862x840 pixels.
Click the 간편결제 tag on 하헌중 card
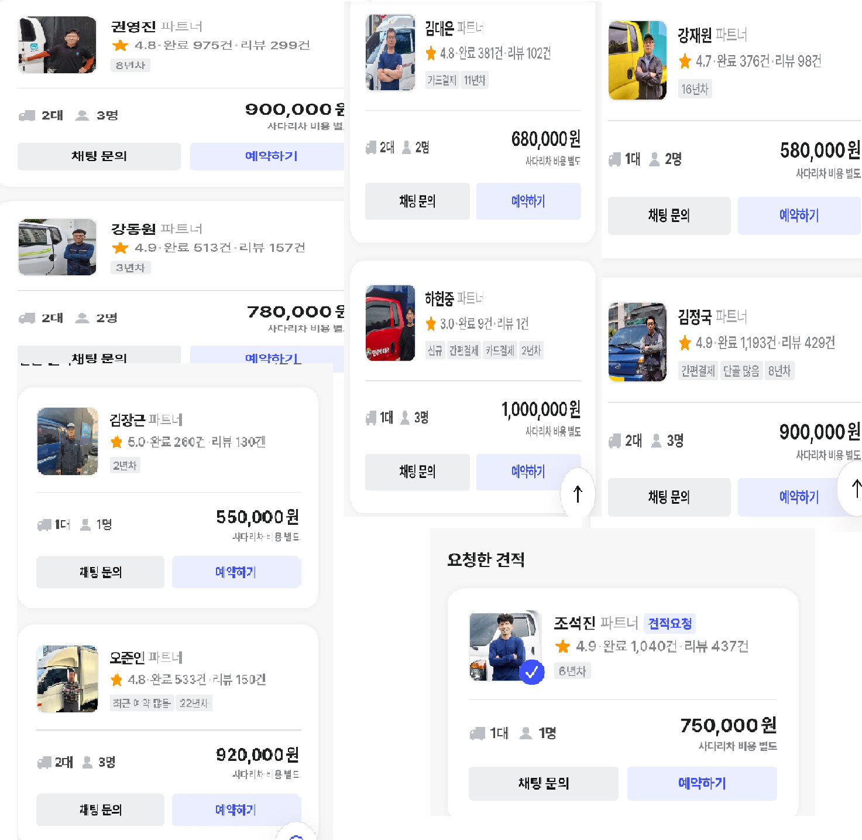coord(463,350)
